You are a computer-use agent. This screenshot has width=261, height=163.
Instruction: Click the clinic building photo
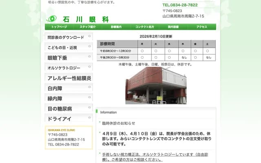tap(156, 86)
